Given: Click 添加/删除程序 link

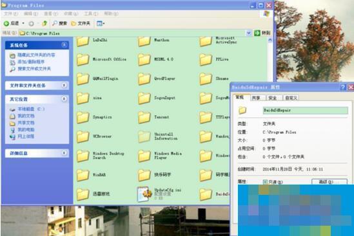Looking at the screenshot, I should point(31,62).
